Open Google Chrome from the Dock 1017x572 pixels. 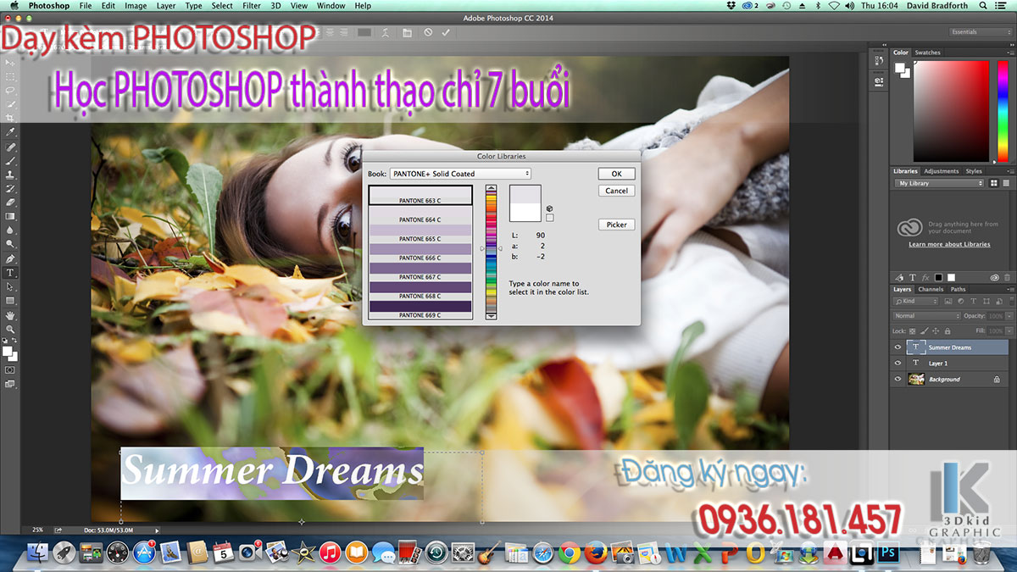click(x=569, y=553)
